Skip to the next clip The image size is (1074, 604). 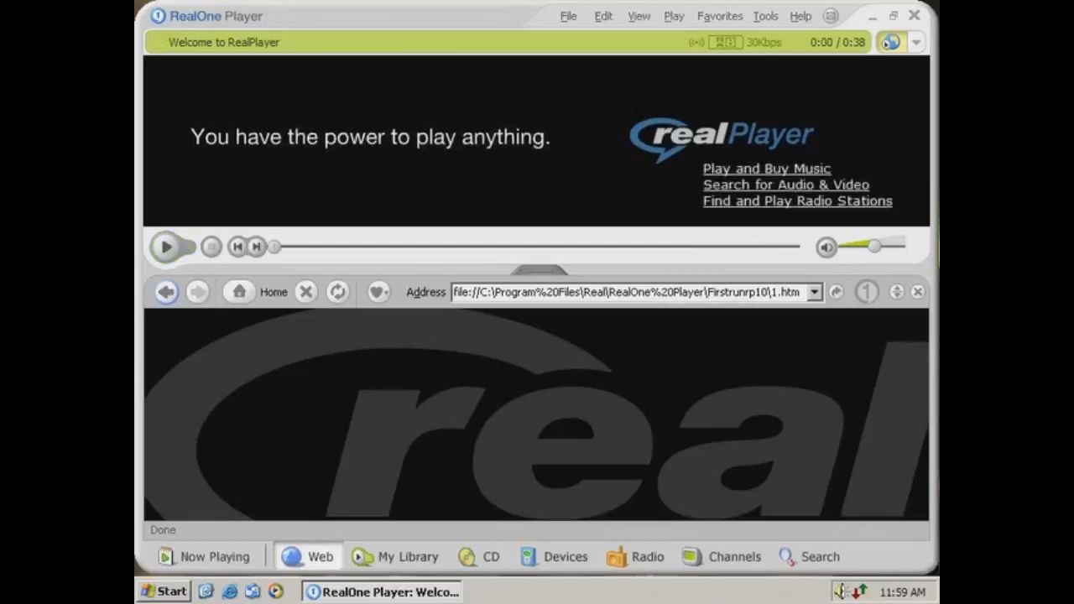tap(257, 247)
